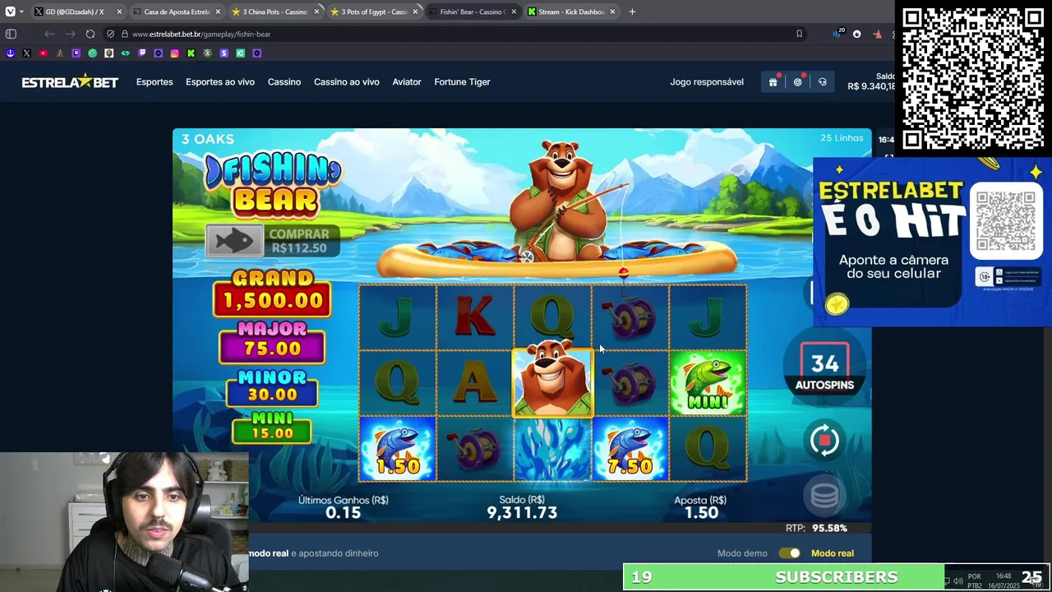This screenshot has width=1052, height=592.
Task: Open headset support icon
Action: [822, 82]
